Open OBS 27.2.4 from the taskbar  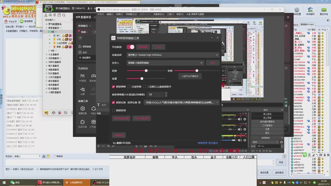(x=101, y=183)
